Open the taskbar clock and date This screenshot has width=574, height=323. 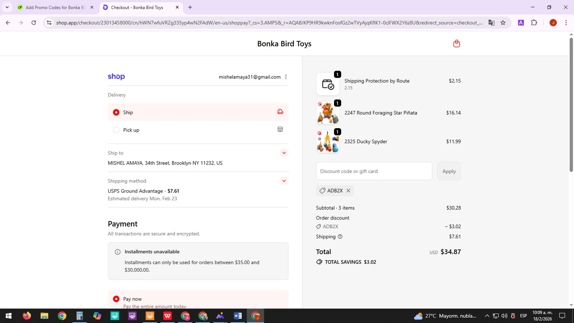(x=542, y=316)
